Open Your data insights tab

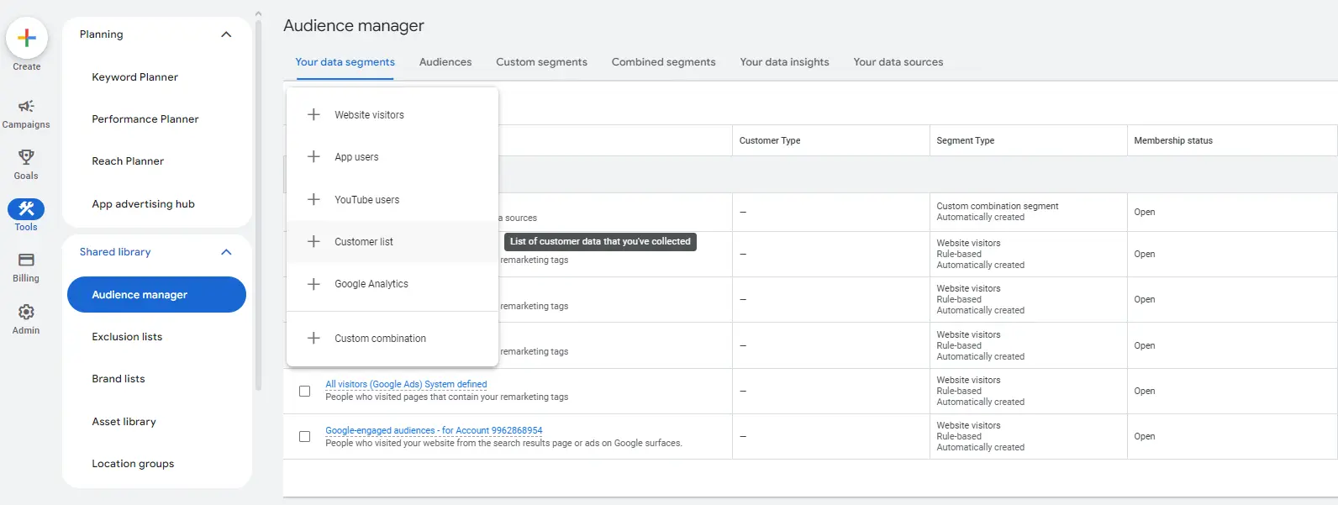(784, 62)
